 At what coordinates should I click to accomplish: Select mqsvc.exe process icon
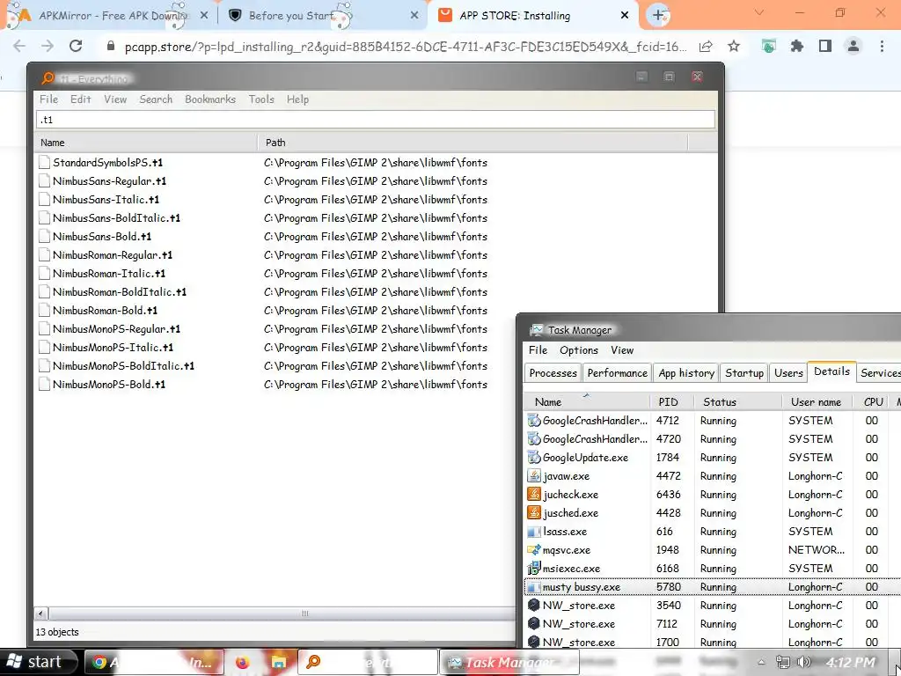tap(534, 550)
